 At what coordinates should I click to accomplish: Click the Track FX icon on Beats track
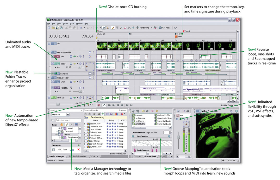tap(75, 64)
